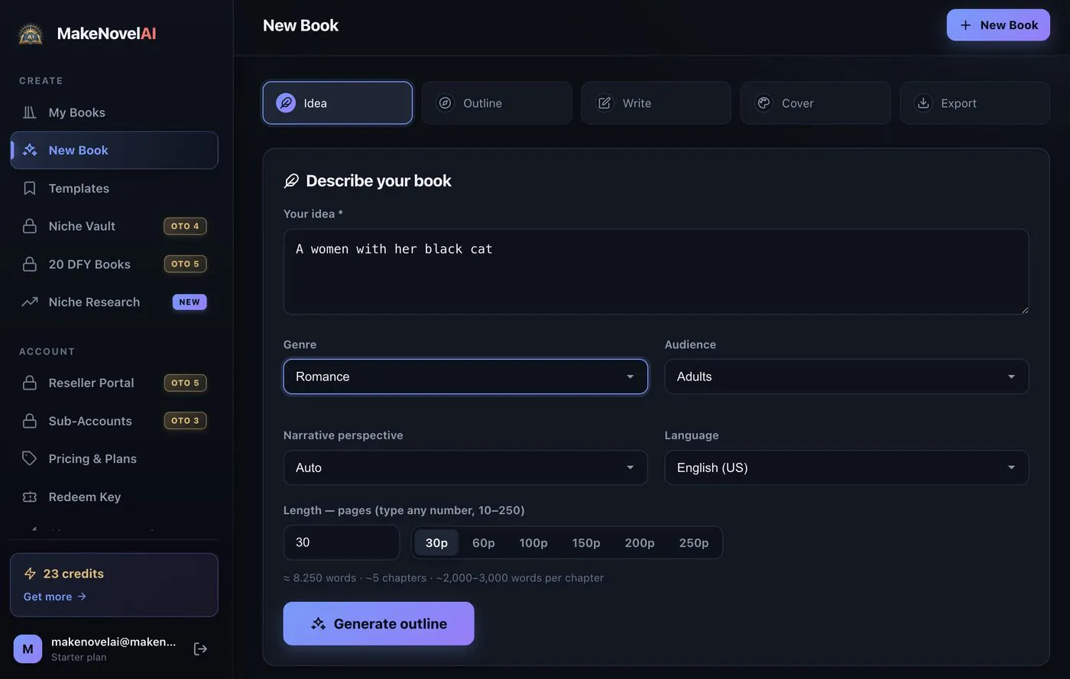Click the '≈ 8.250 words' estimate text

click(319, 577)
